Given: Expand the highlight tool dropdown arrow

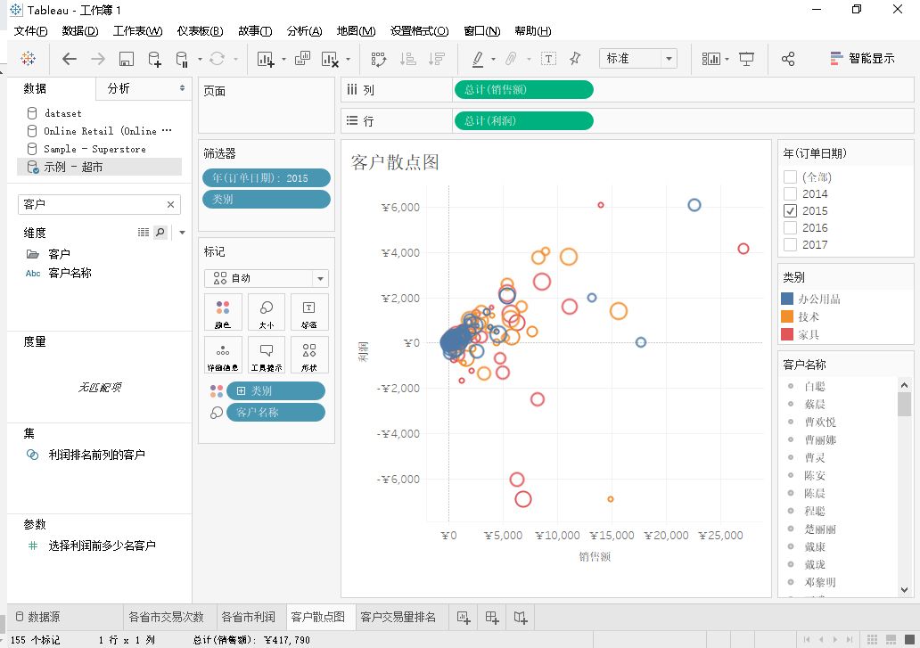Looking at the screenshot, I should (493, 59).
